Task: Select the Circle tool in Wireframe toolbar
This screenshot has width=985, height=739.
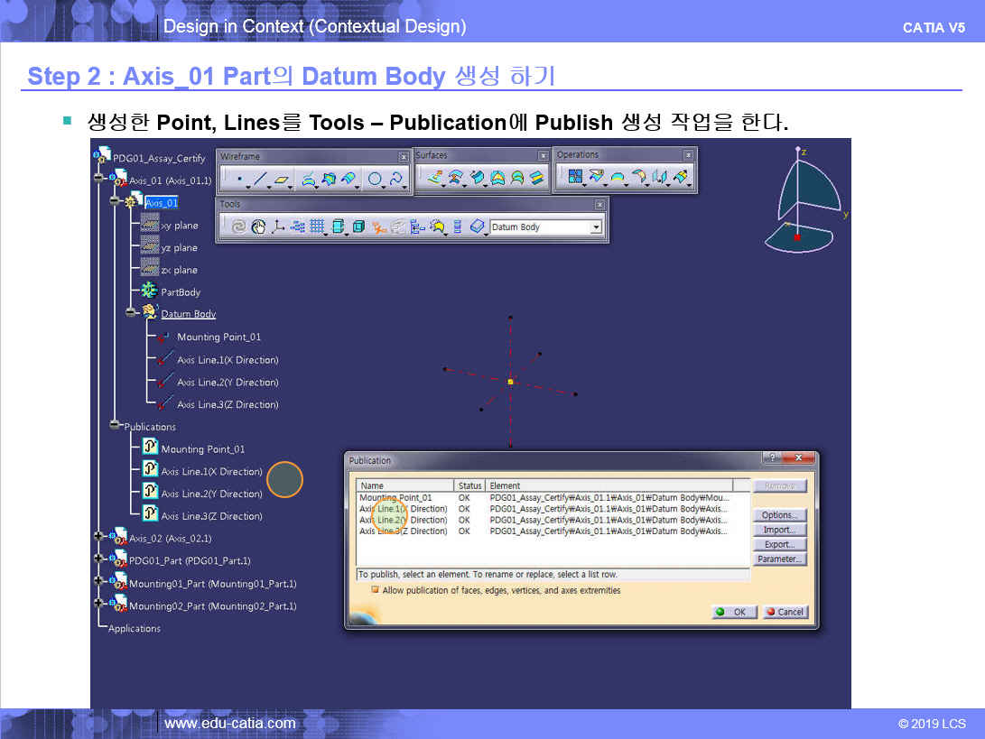Action: pos(375,179)
